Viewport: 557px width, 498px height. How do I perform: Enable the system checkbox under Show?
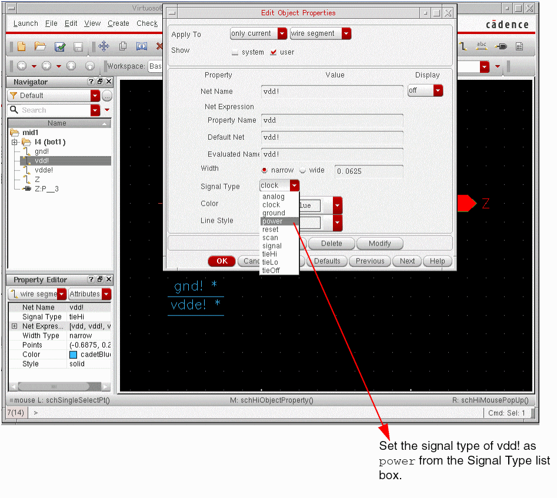pyautogui.click(x=235, y=52)
